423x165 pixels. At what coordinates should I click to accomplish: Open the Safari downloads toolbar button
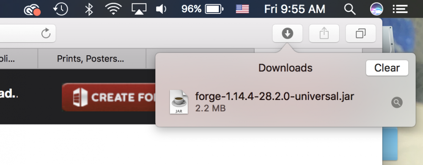(x=287, y=33)
